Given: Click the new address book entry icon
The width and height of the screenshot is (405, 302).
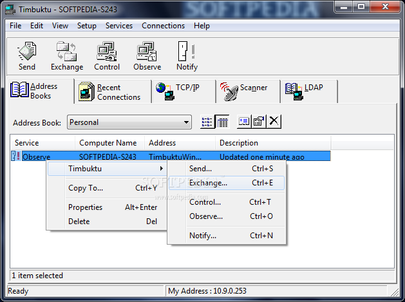Looking at the screenshot, I should pyautogui.click(x=244, y=121).
